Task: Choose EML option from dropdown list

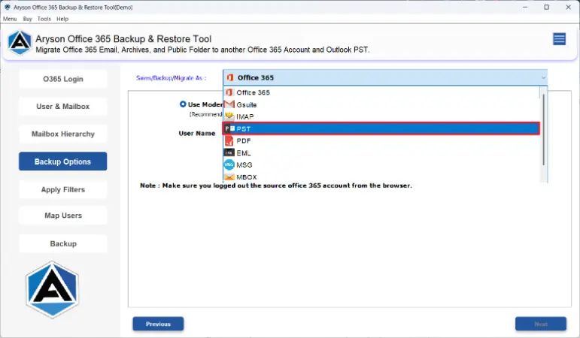Action: point(381,152)
